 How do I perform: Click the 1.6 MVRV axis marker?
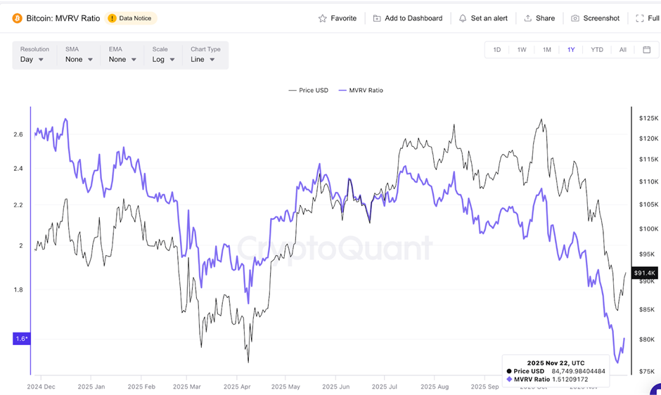pyautogui.click(x=21, y=339)
